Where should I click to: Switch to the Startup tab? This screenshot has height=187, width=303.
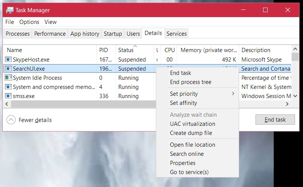point(113,33)
